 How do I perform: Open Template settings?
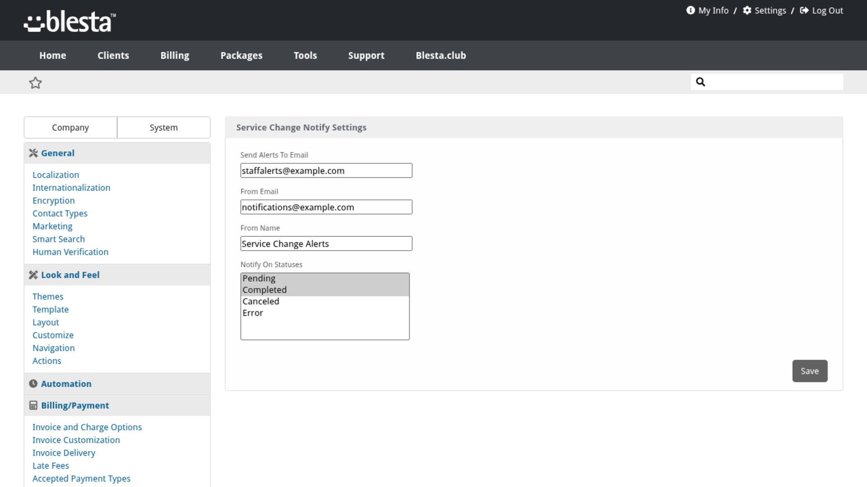pos(51,309)
